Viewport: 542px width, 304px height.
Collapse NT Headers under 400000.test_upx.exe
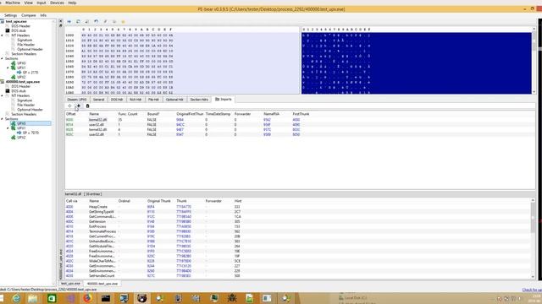pyautogui.click(x=3, y=95)
